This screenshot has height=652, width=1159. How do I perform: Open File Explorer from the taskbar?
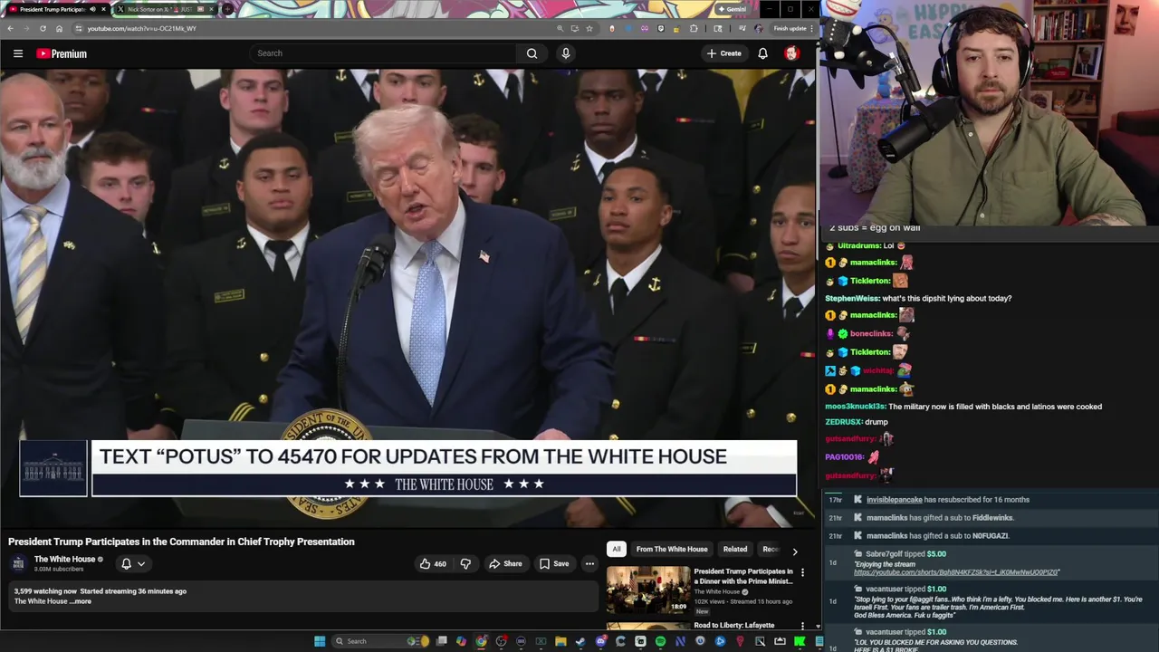click(560, 641)
